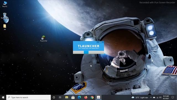Open Cortana from the taskbar
The image size is (177, 100).
(54, 97)
